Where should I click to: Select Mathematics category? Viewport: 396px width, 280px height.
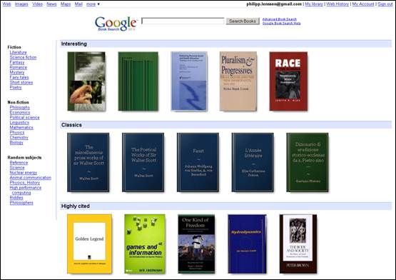(21, 127)
